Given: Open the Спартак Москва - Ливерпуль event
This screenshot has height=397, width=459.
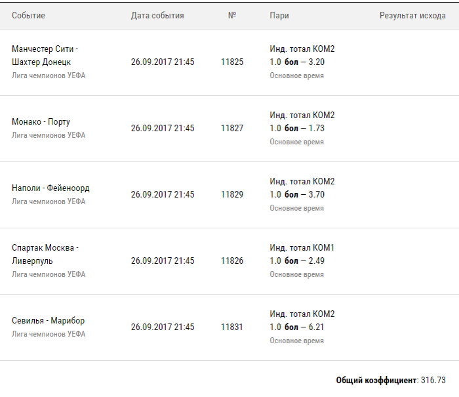Looking at the screenshot, I should (45, 255).
